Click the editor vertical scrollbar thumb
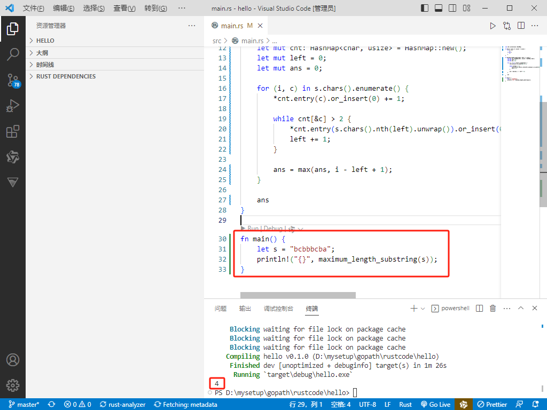 [543, 154]
